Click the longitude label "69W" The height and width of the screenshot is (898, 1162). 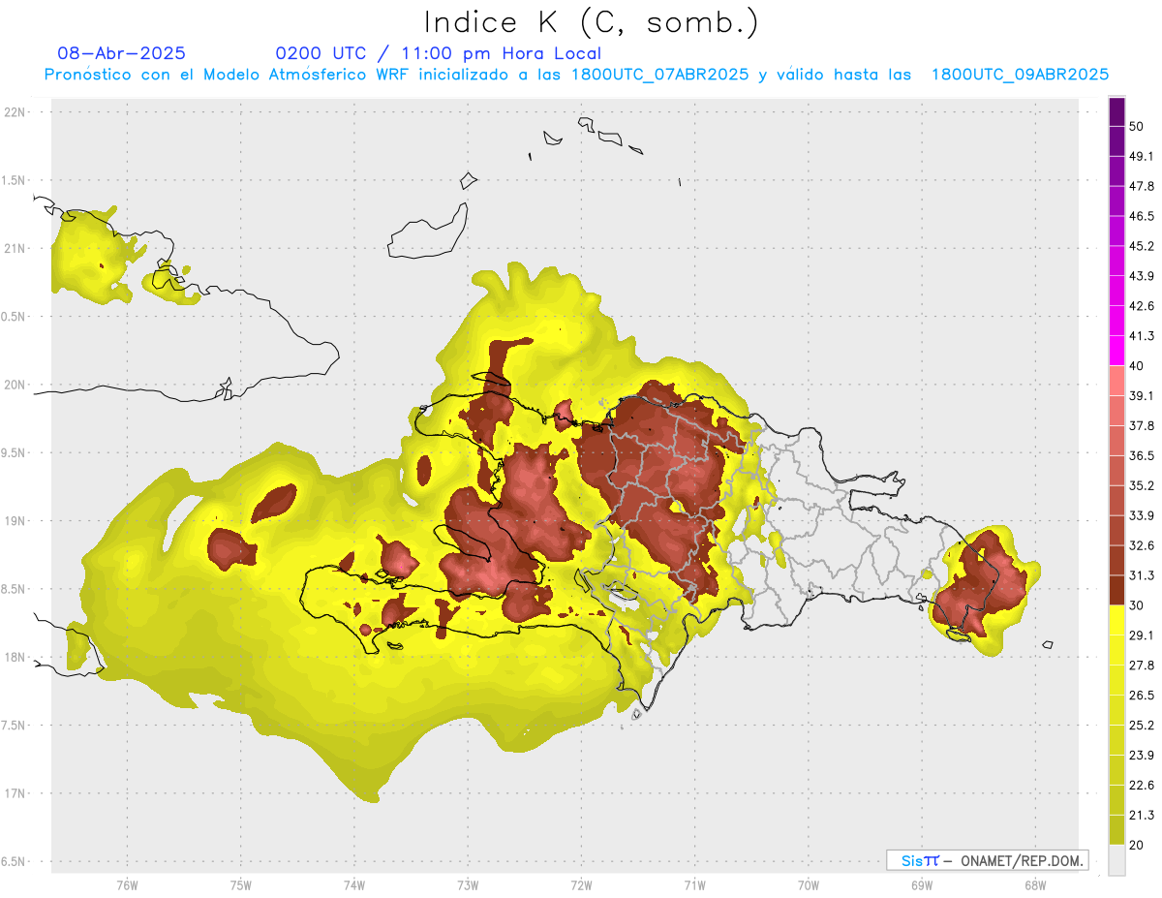click(x=922, y=885)
